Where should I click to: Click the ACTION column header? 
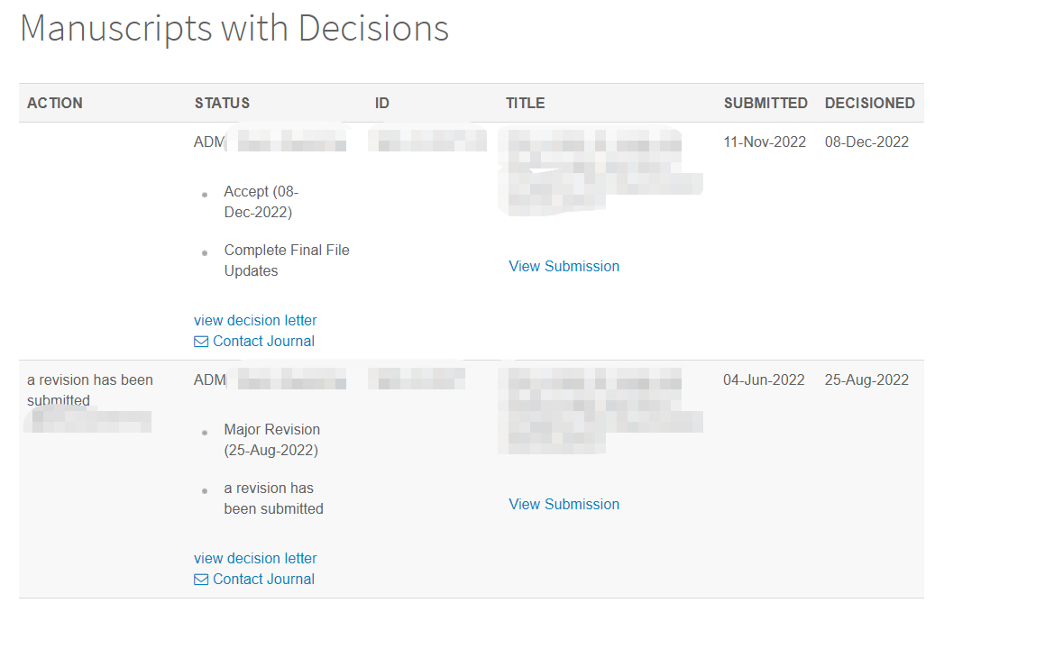pyautogui.click(x=55, y=104)
